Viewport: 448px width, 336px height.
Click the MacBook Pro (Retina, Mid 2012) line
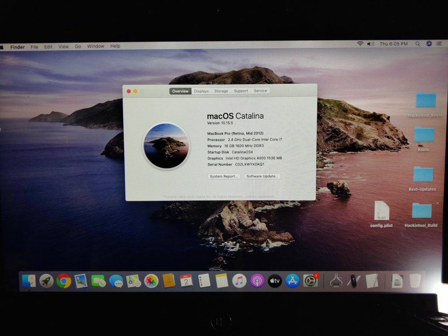(235, 133)
